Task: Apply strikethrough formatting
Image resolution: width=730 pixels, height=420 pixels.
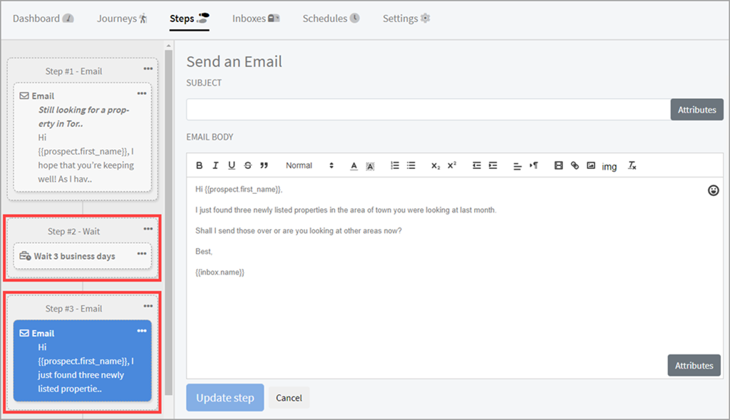Action: click(247, 165)
